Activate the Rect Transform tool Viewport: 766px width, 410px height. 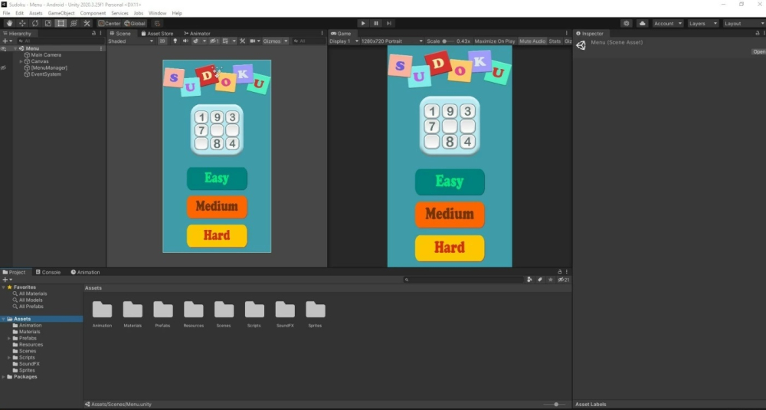[61, 23]
